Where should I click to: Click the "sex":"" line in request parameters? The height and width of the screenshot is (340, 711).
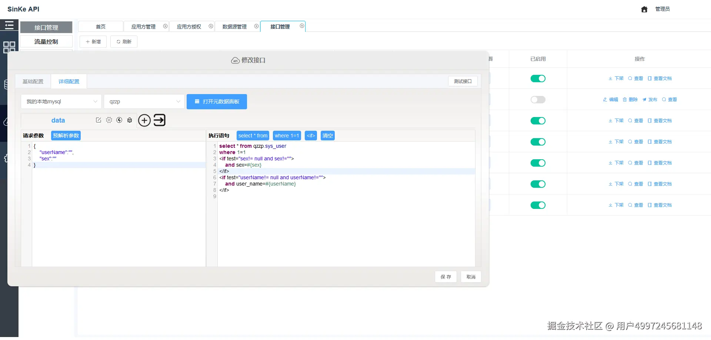click(x=48, y=159)
